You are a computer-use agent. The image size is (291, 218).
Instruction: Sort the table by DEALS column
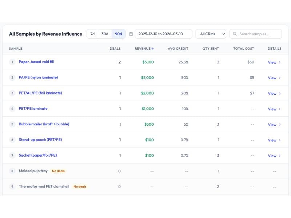click(115, 48)
